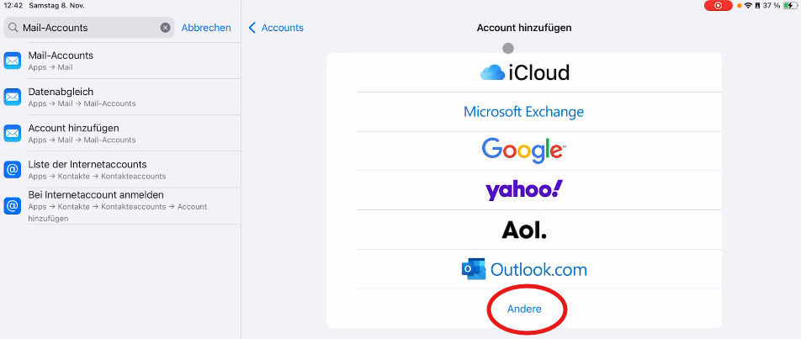Open Bei Internetaccount anmelden result
The image size is (801, 339).
(120, 206)
